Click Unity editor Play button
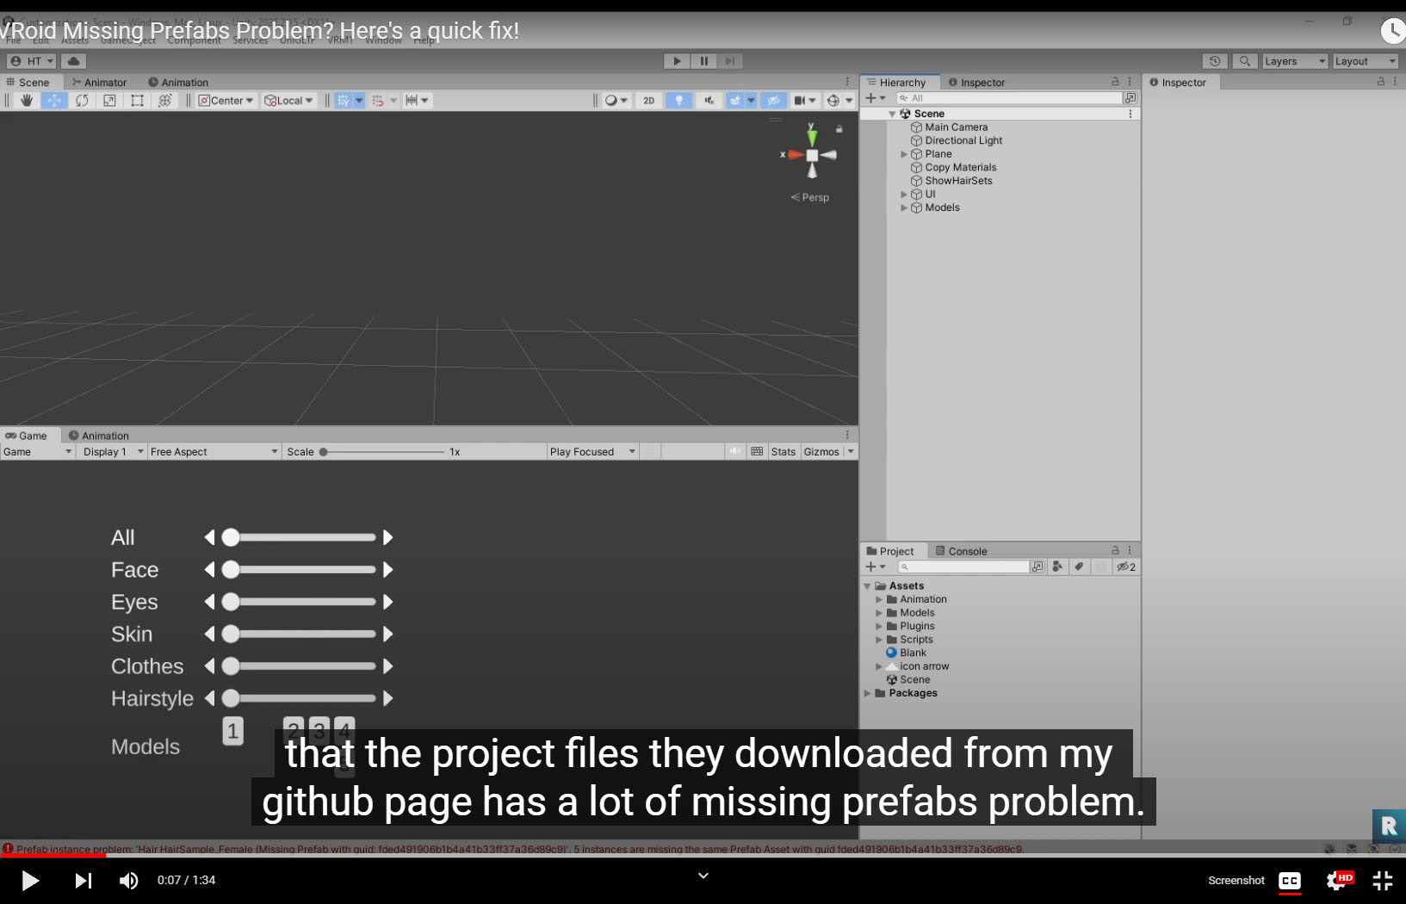The height and width of the screenshot is (904, 1406). click(x=677, y=61)
